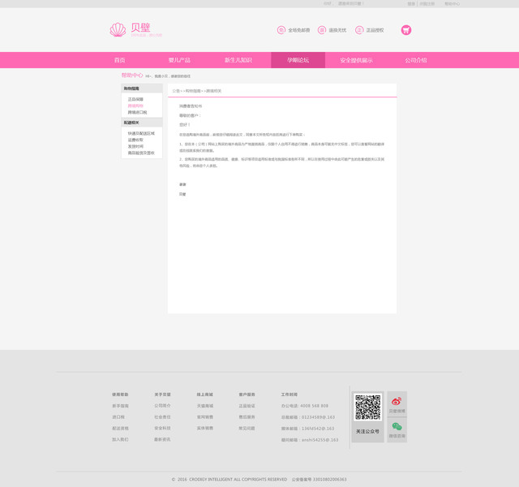Click the 贝壁 brand name text
Viewport: 519px width, 487px height.
140,28
